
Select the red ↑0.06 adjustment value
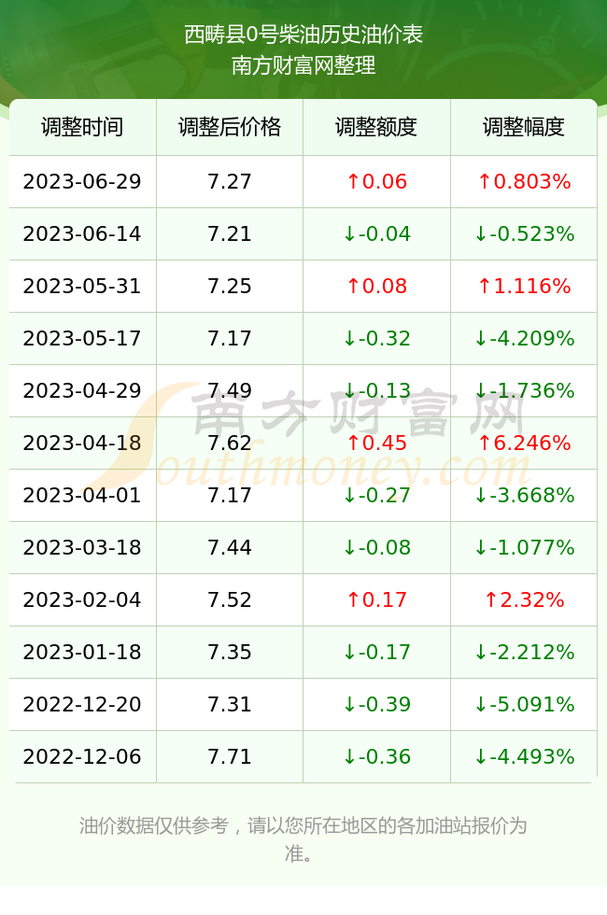376,181
